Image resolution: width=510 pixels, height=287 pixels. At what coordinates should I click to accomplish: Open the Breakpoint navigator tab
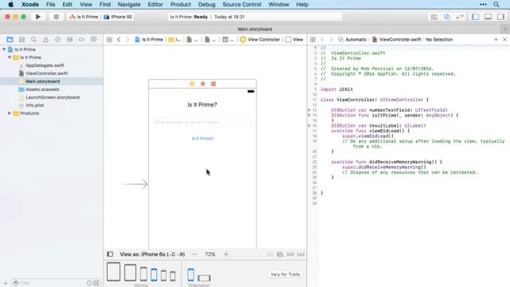click(x=81, y=39)
